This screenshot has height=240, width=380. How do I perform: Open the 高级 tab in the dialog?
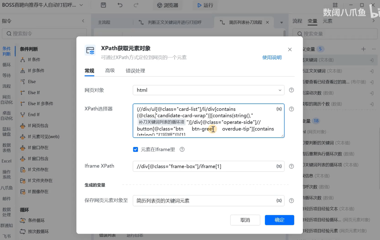tap(110, 70)
